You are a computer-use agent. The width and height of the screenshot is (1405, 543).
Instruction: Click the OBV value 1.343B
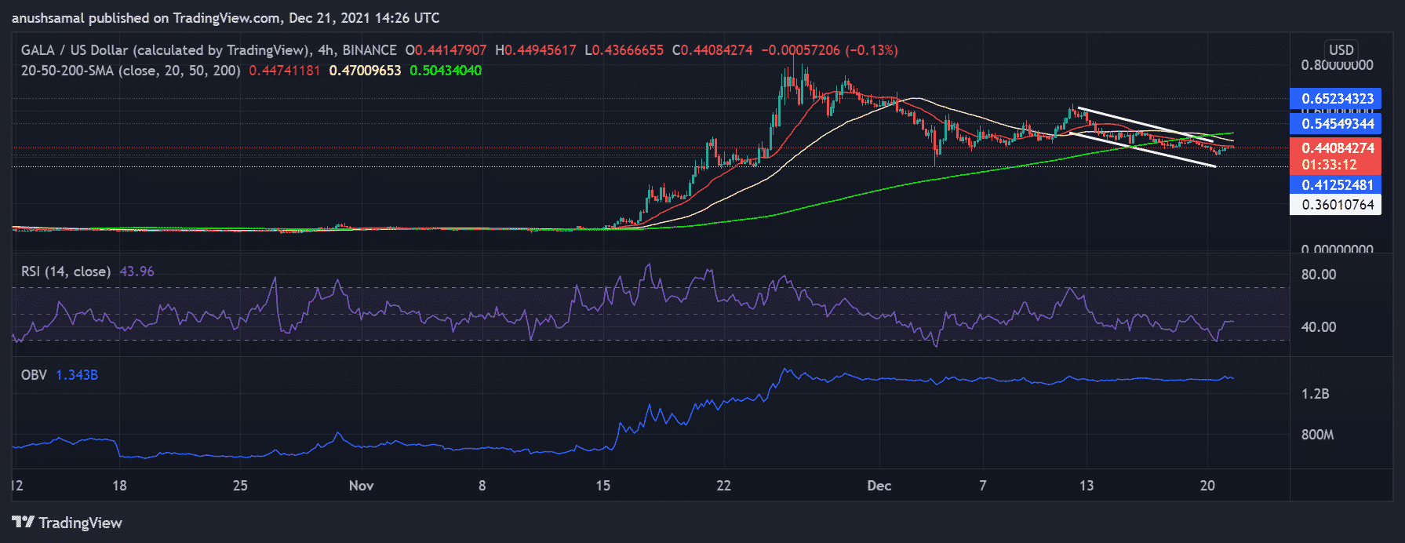tap(77, 375)
